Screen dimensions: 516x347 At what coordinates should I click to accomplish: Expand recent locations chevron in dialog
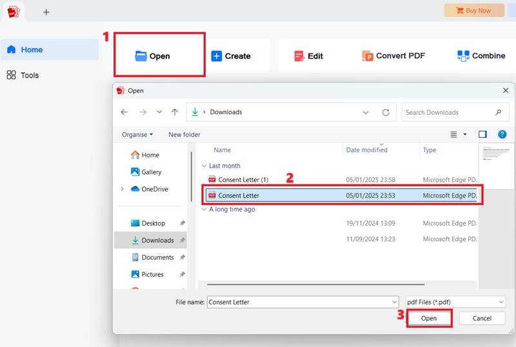tap(159, 112)
